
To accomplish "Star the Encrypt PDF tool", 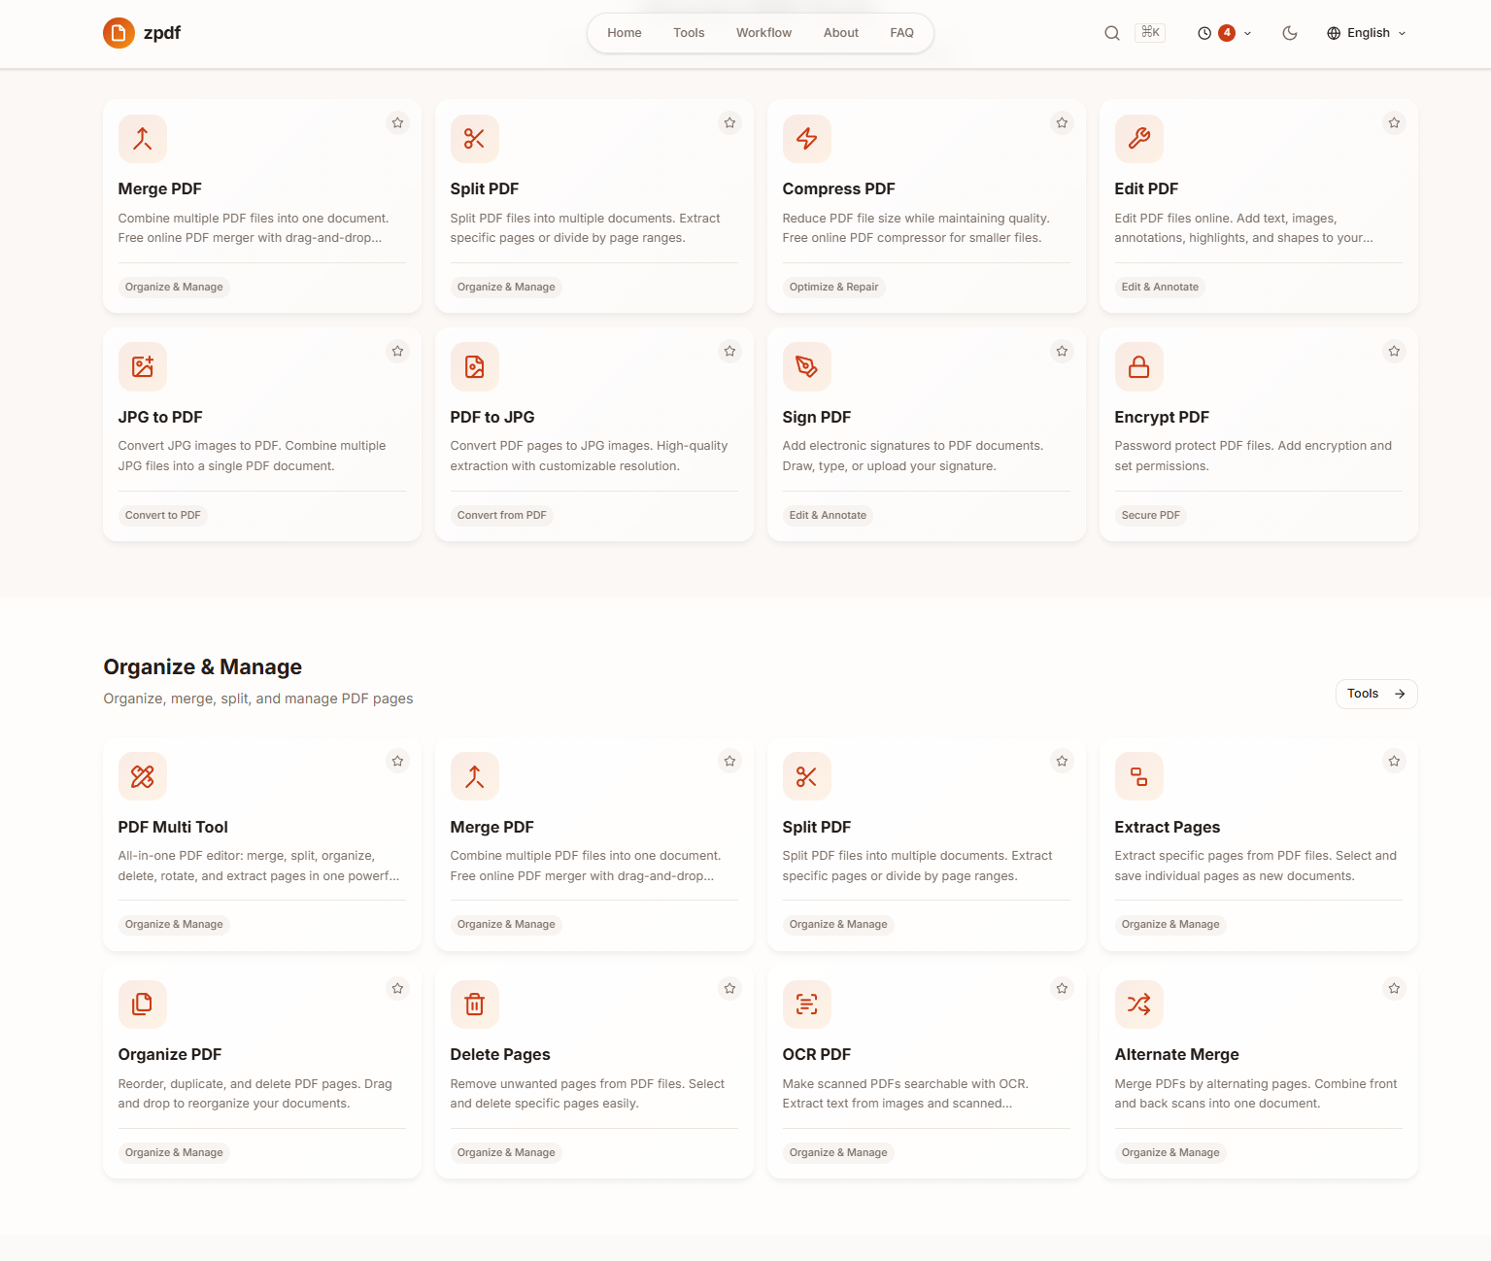I will coord(1394,351).
